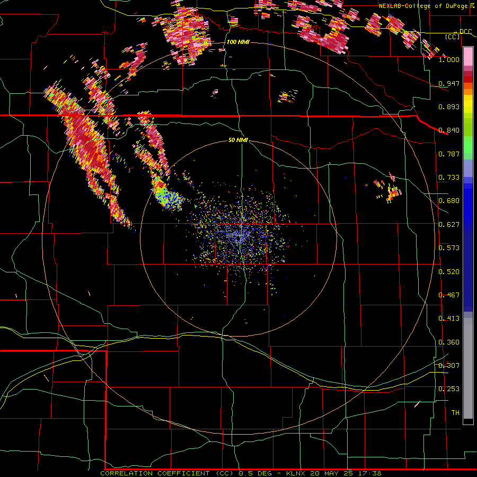Click the 0.840 value on the color scale
This screenshot has width=477, height=477.
click(x=449, y=130)
